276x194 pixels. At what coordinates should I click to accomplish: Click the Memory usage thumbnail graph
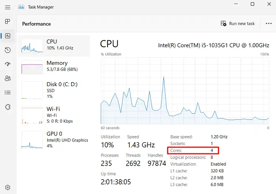tap(32, 68)
